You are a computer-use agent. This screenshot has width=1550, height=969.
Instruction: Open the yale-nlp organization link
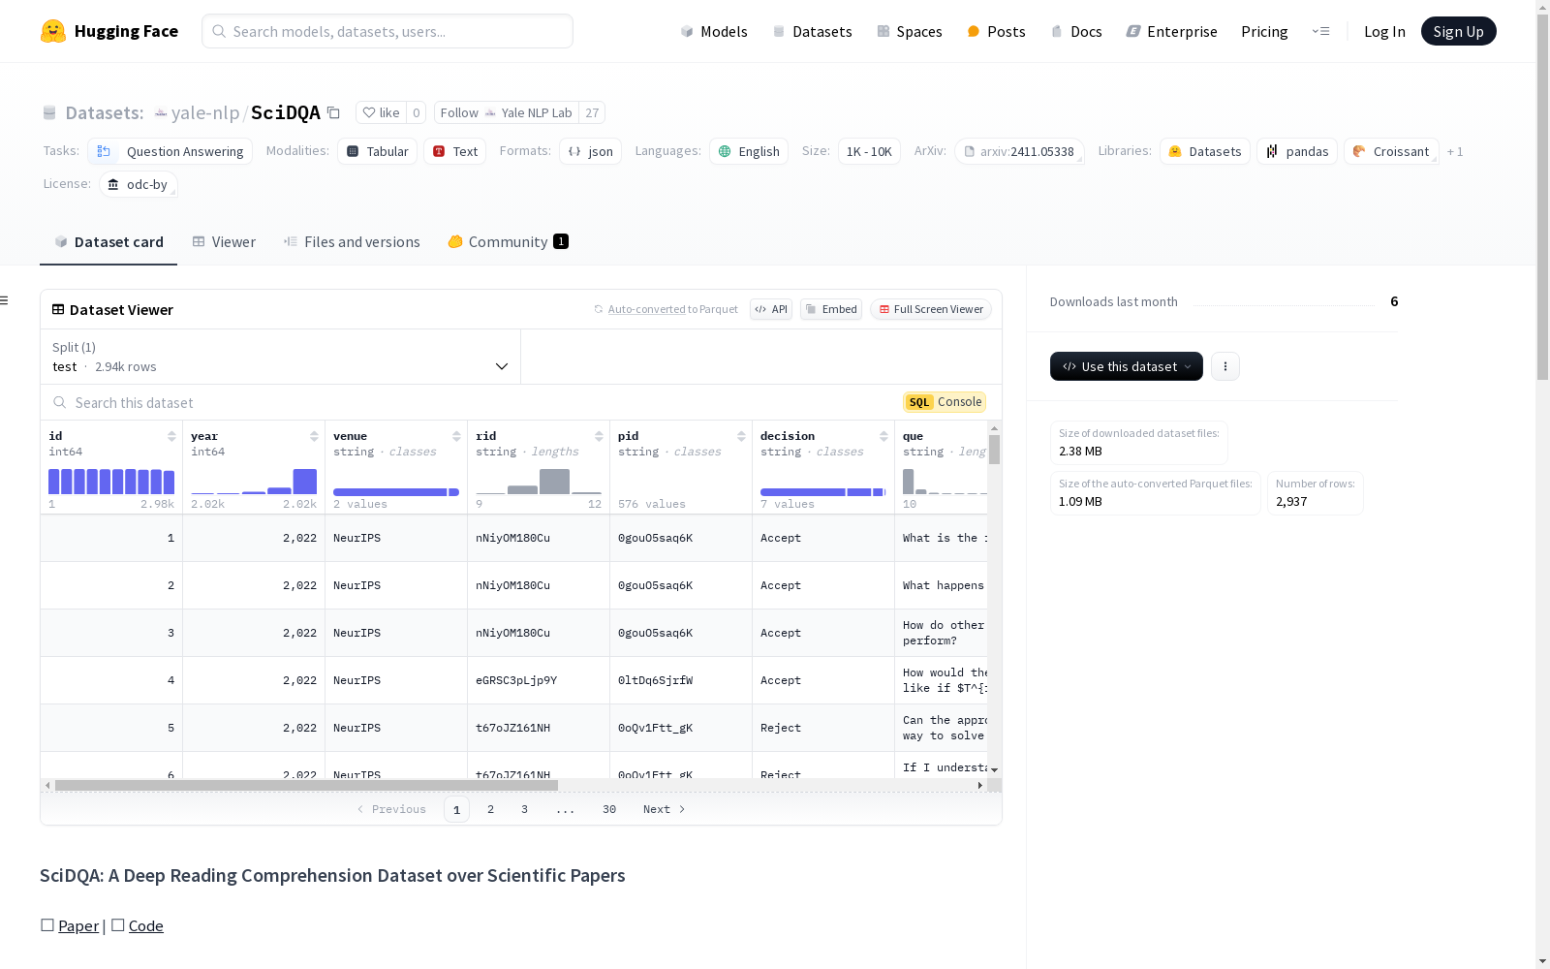click(205, 112)
